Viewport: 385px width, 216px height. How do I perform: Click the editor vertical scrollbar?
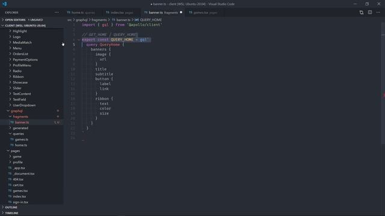click(x=383, y=83)
